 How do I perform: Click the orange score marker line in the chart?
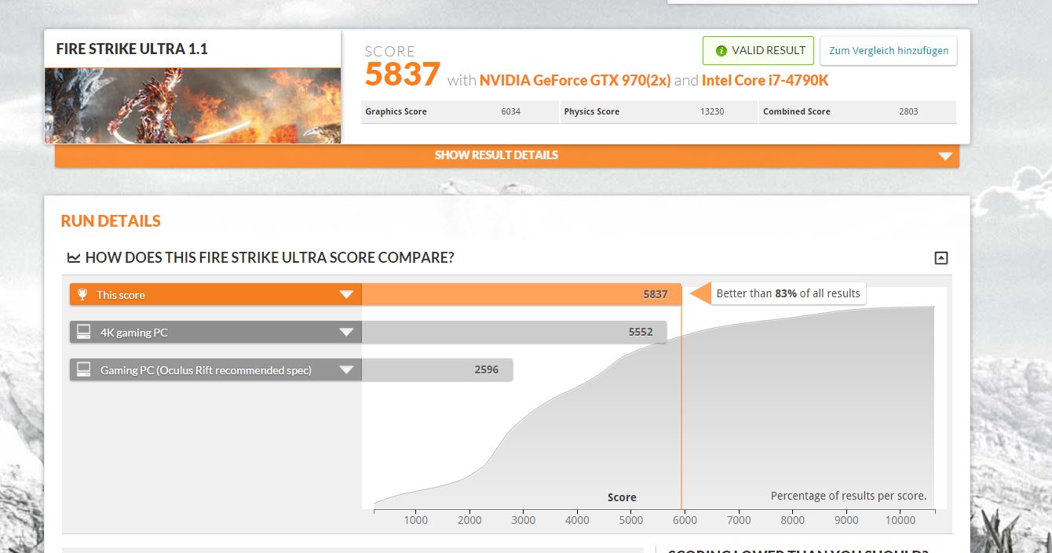tap(681, 407)
